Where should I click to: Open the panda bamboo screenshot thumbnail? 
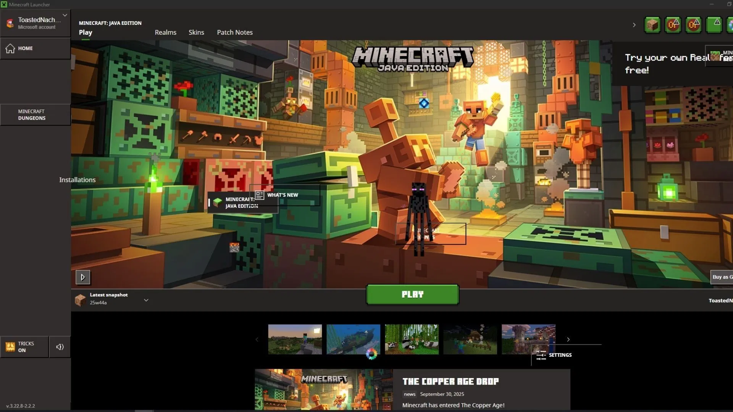click(412, 339)
